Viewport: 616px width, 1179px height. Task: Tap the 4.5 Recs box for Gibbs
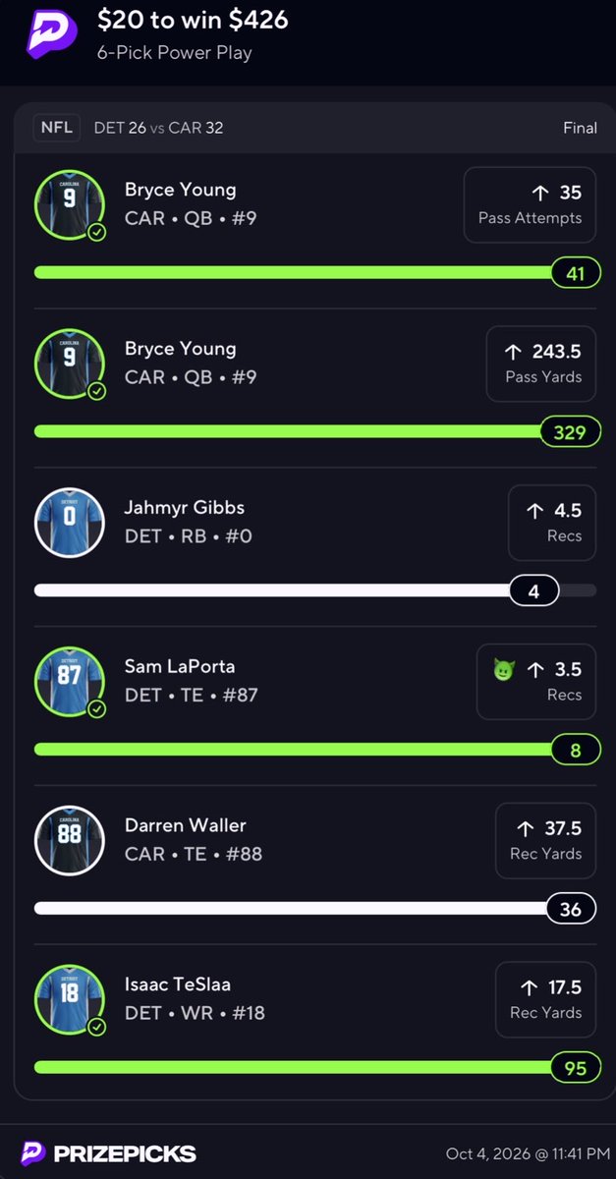[x=552, y=523]
